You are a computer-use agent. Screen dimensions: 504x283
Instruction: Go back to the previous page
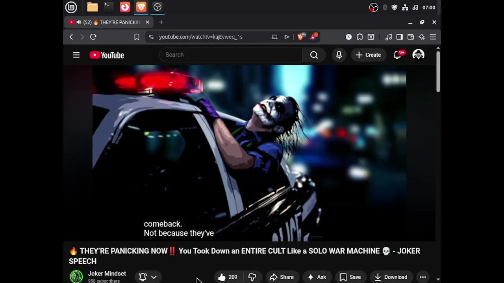[x=71, y=37]
